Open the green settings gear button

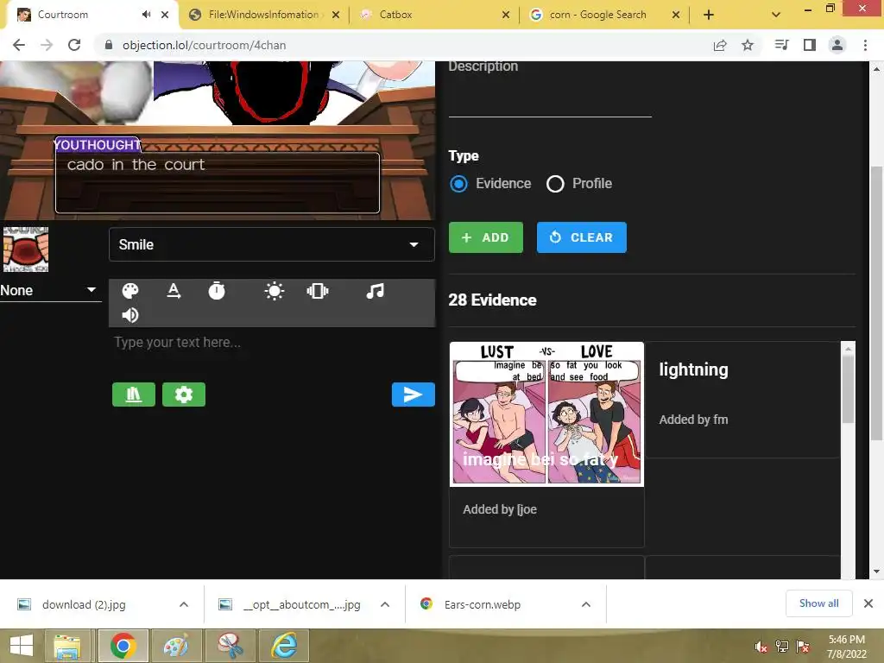184,395
